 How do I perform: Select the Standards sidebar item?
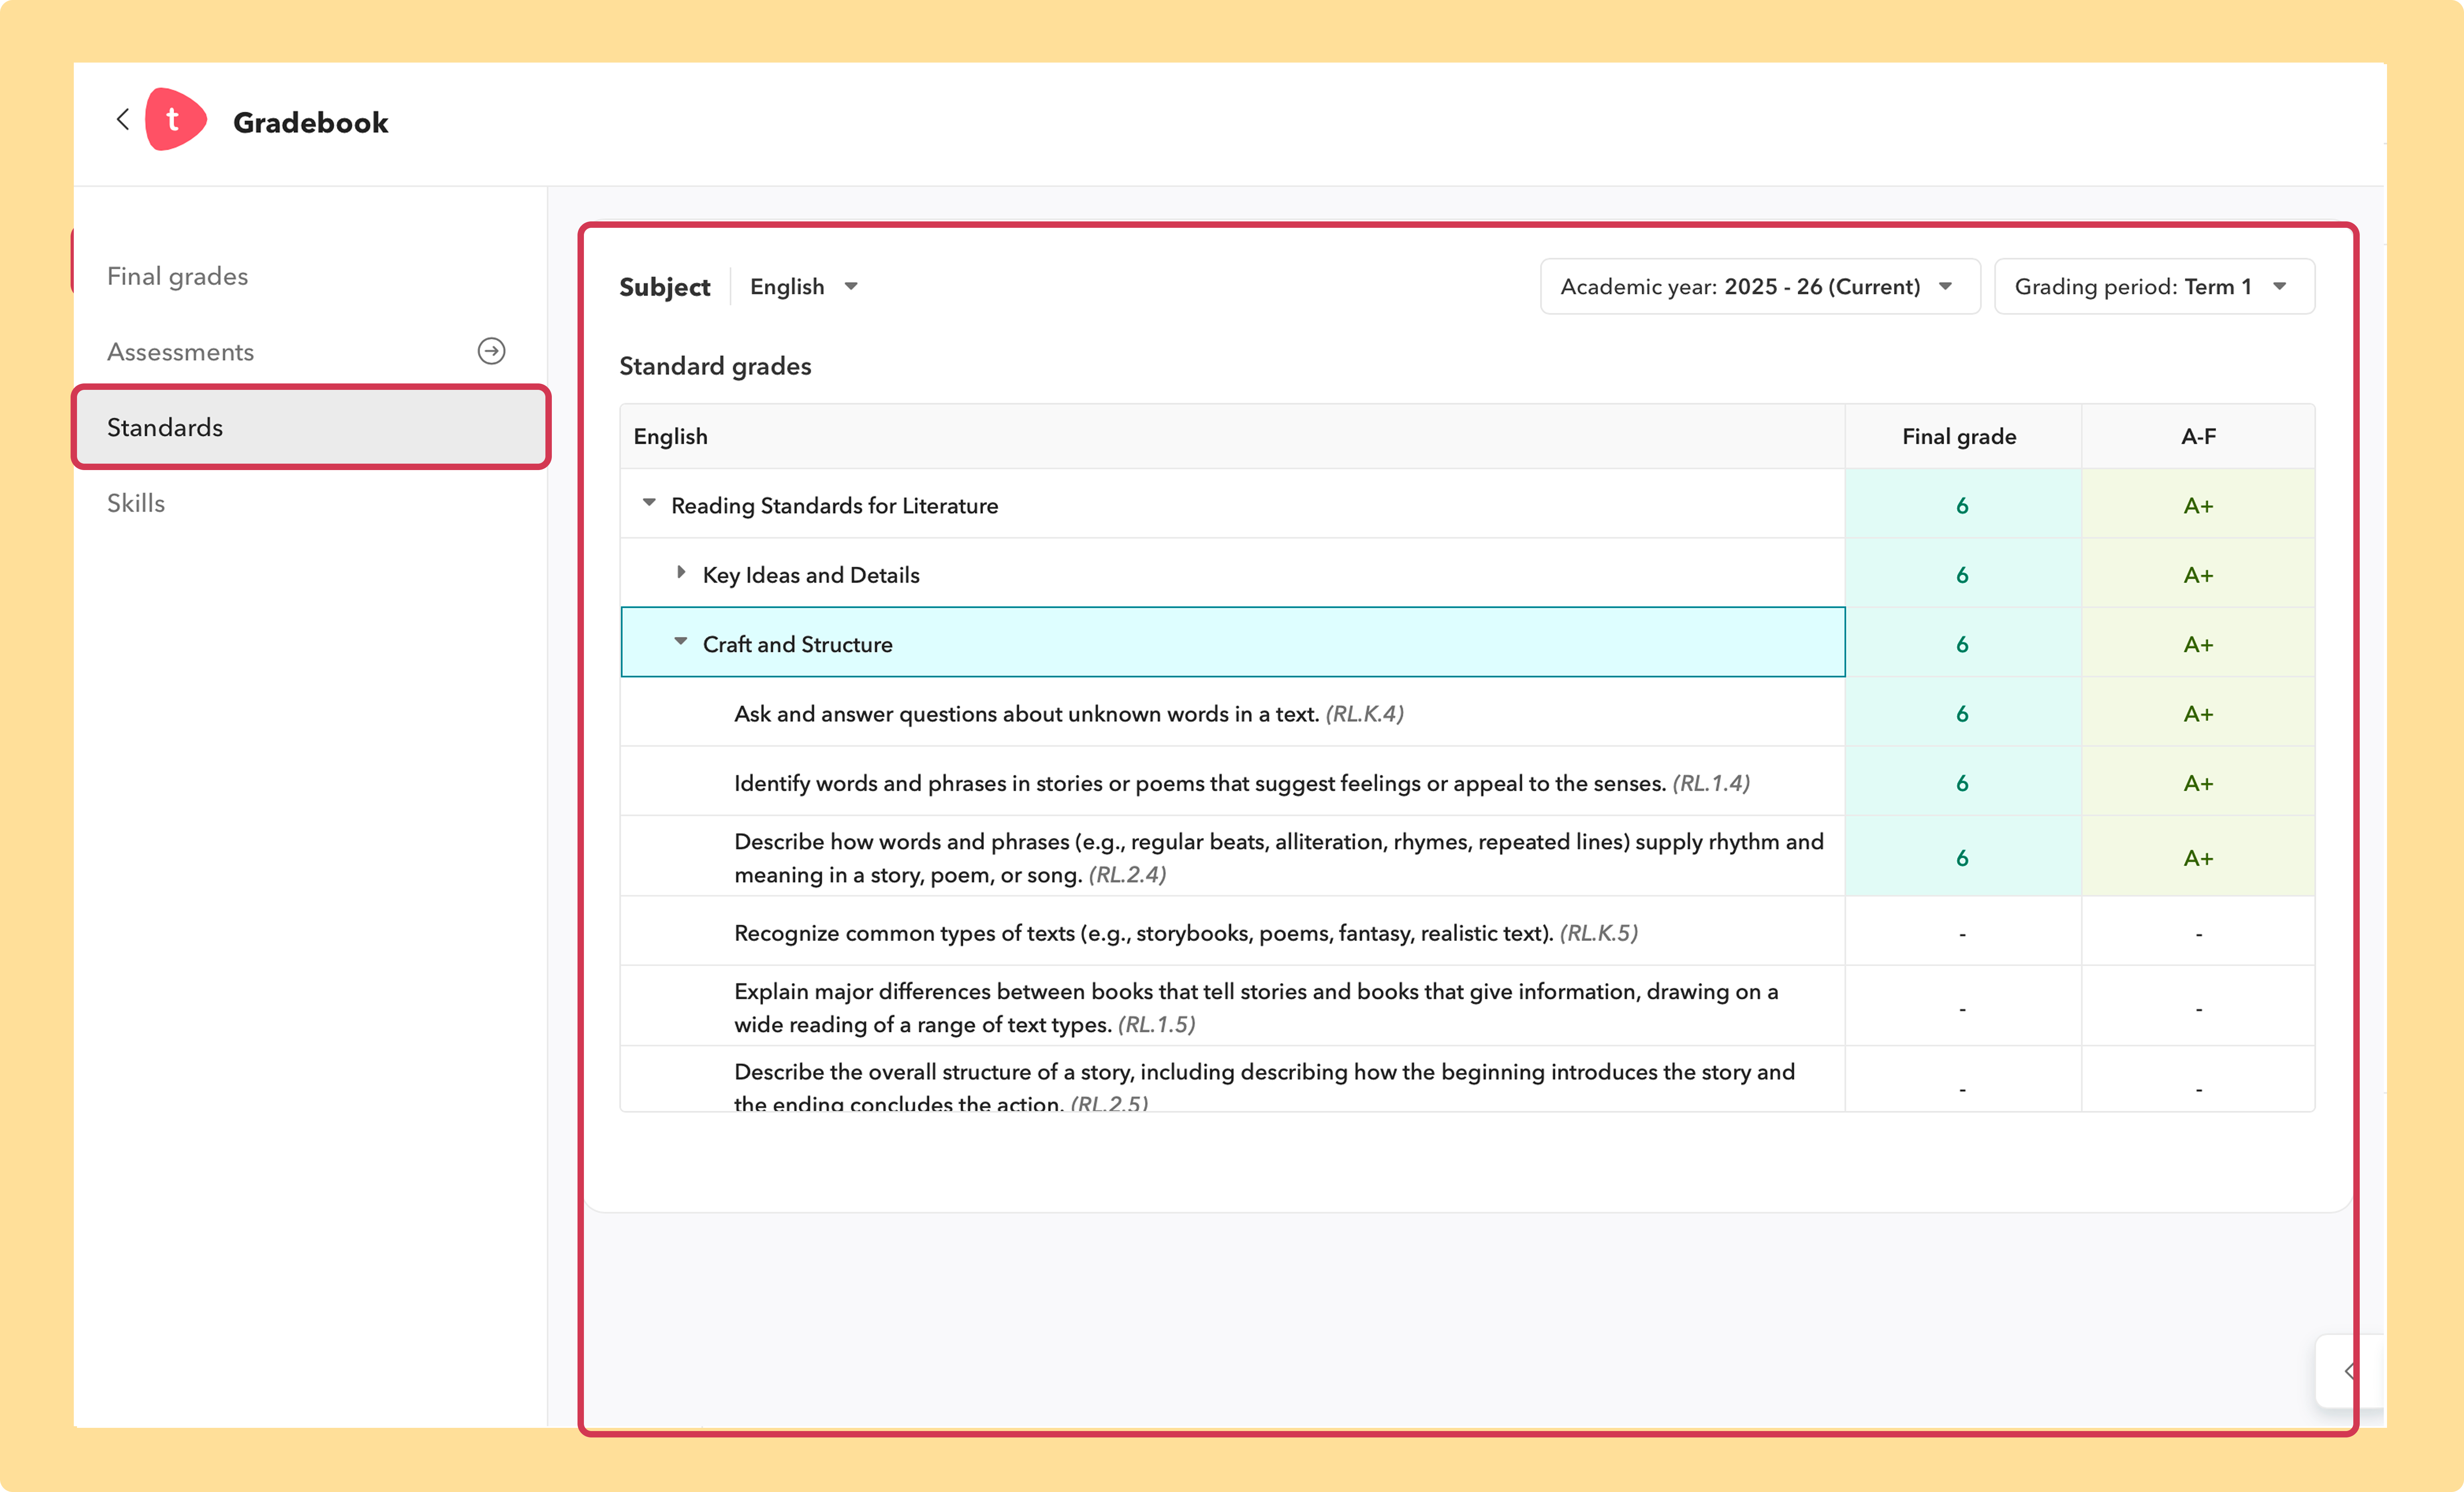[x=311, y=427]
